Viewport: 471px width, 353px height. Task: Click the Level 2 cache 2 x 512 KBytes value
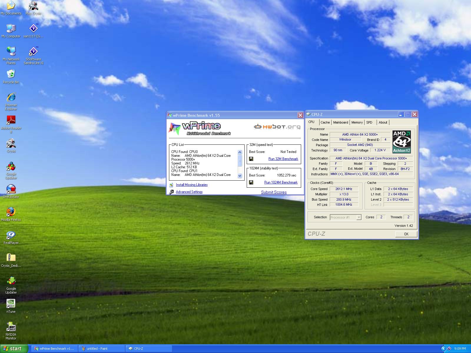click(x=398, y=199)
